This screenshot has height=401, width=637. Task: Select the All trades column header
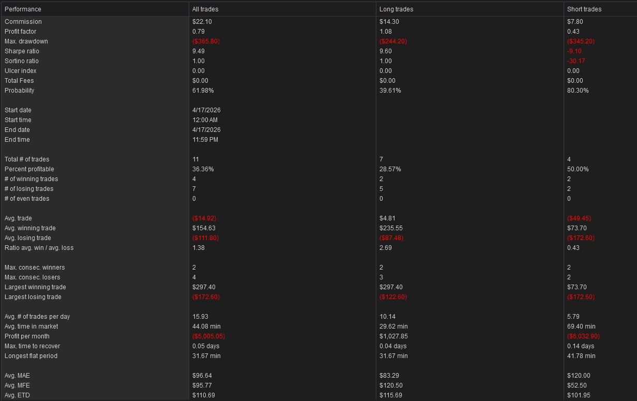pos(205,9)
